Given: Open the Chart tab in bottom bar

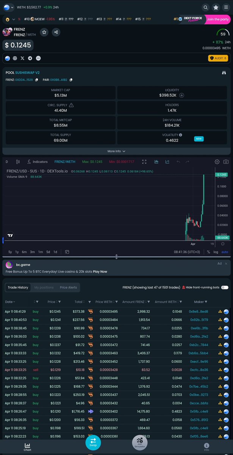Looking at the screenshot, I should click(x=27, y=447).
